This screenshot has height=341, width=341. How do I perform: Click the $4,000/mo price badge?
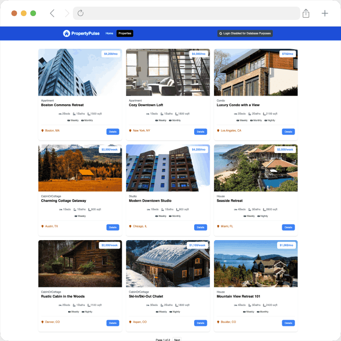click(198, 54)
